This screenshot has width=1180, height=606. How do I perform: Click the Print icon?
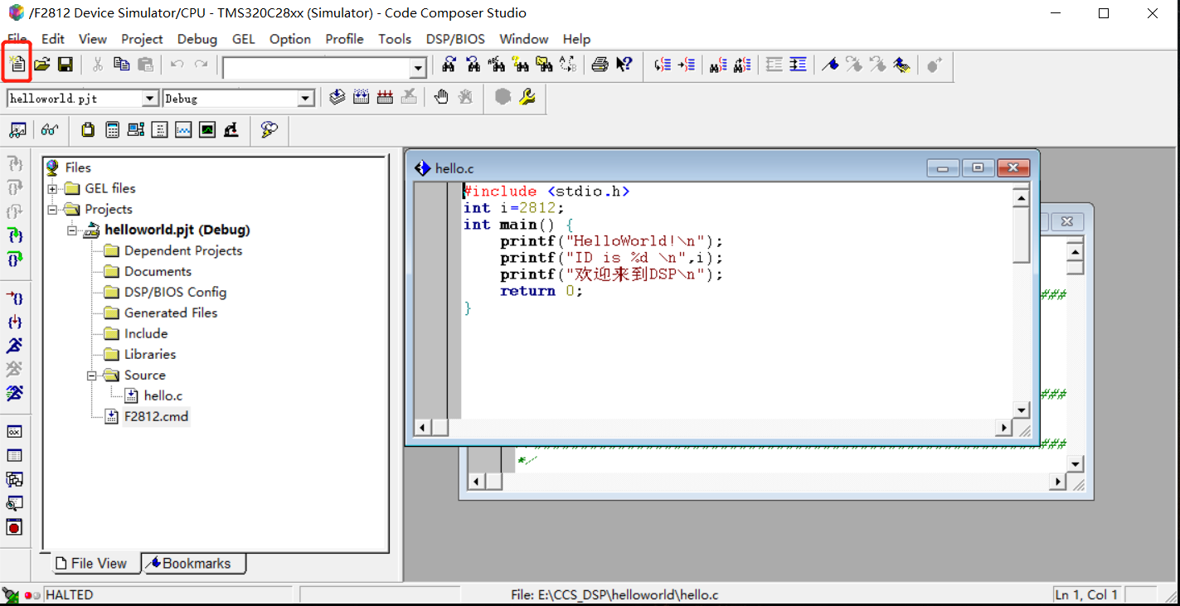600,65
